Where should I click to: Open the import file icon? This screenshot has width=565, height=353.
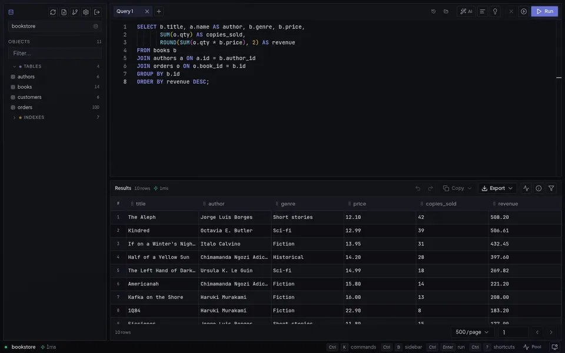point(64,12)
